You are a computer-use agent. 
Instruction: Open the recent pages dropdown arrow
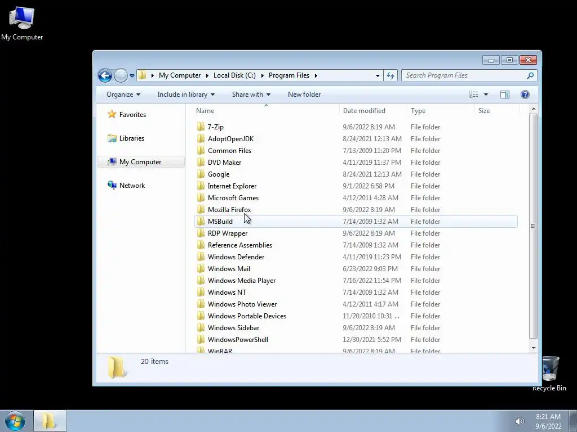(x=132, y=76)
